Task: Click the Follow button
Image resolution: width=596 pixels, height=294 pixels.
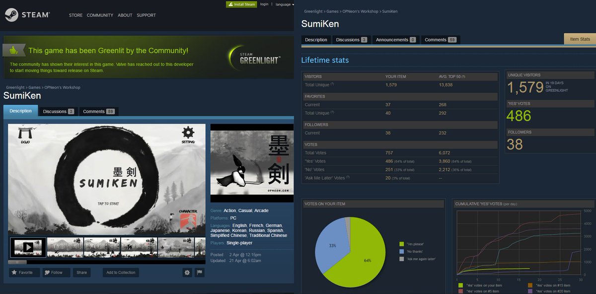Action: [x=56, y=272]
